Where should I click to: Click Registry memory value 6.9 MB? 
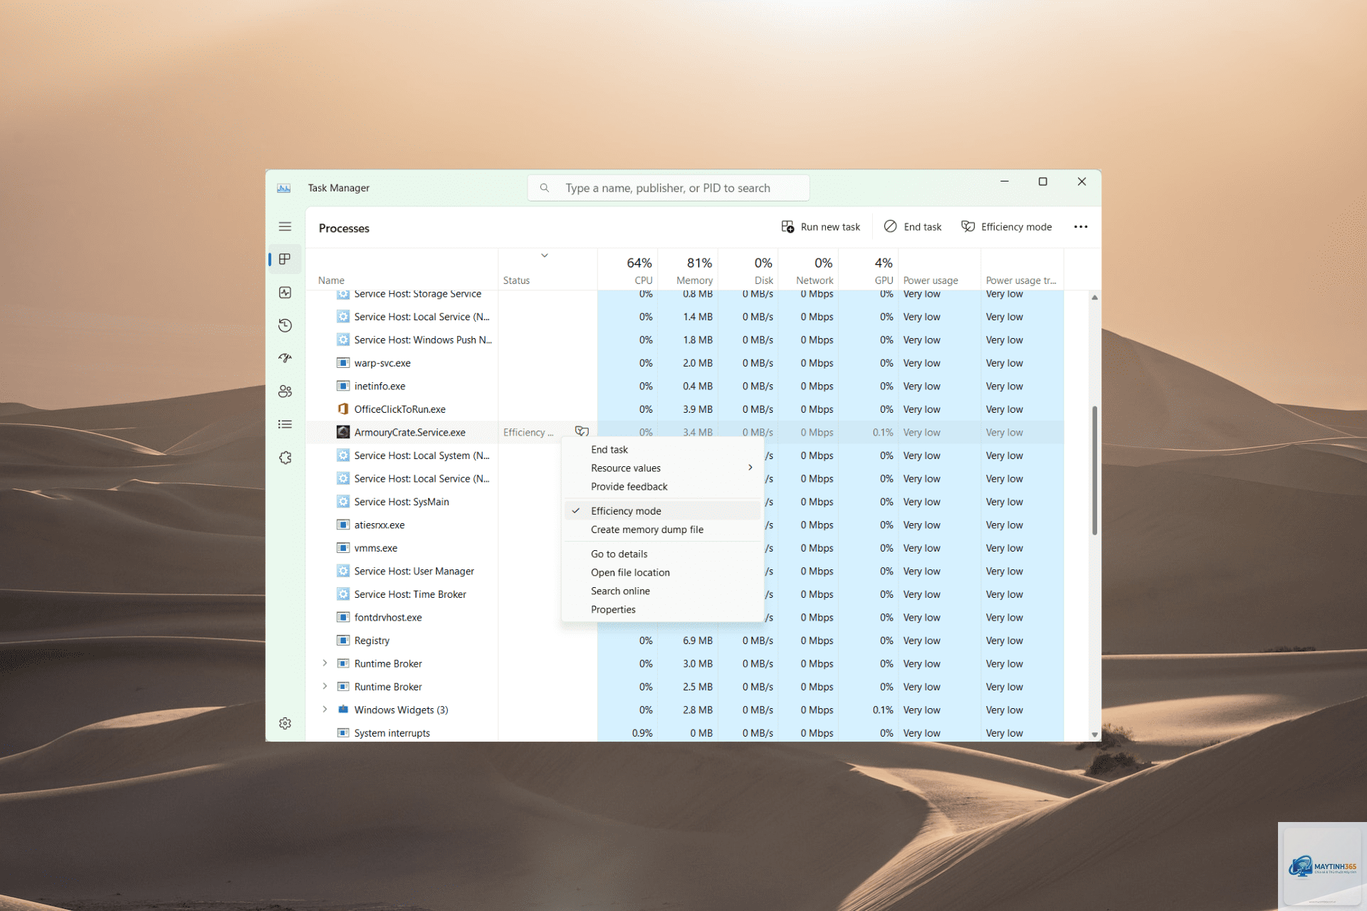click(x=698, y=641)
